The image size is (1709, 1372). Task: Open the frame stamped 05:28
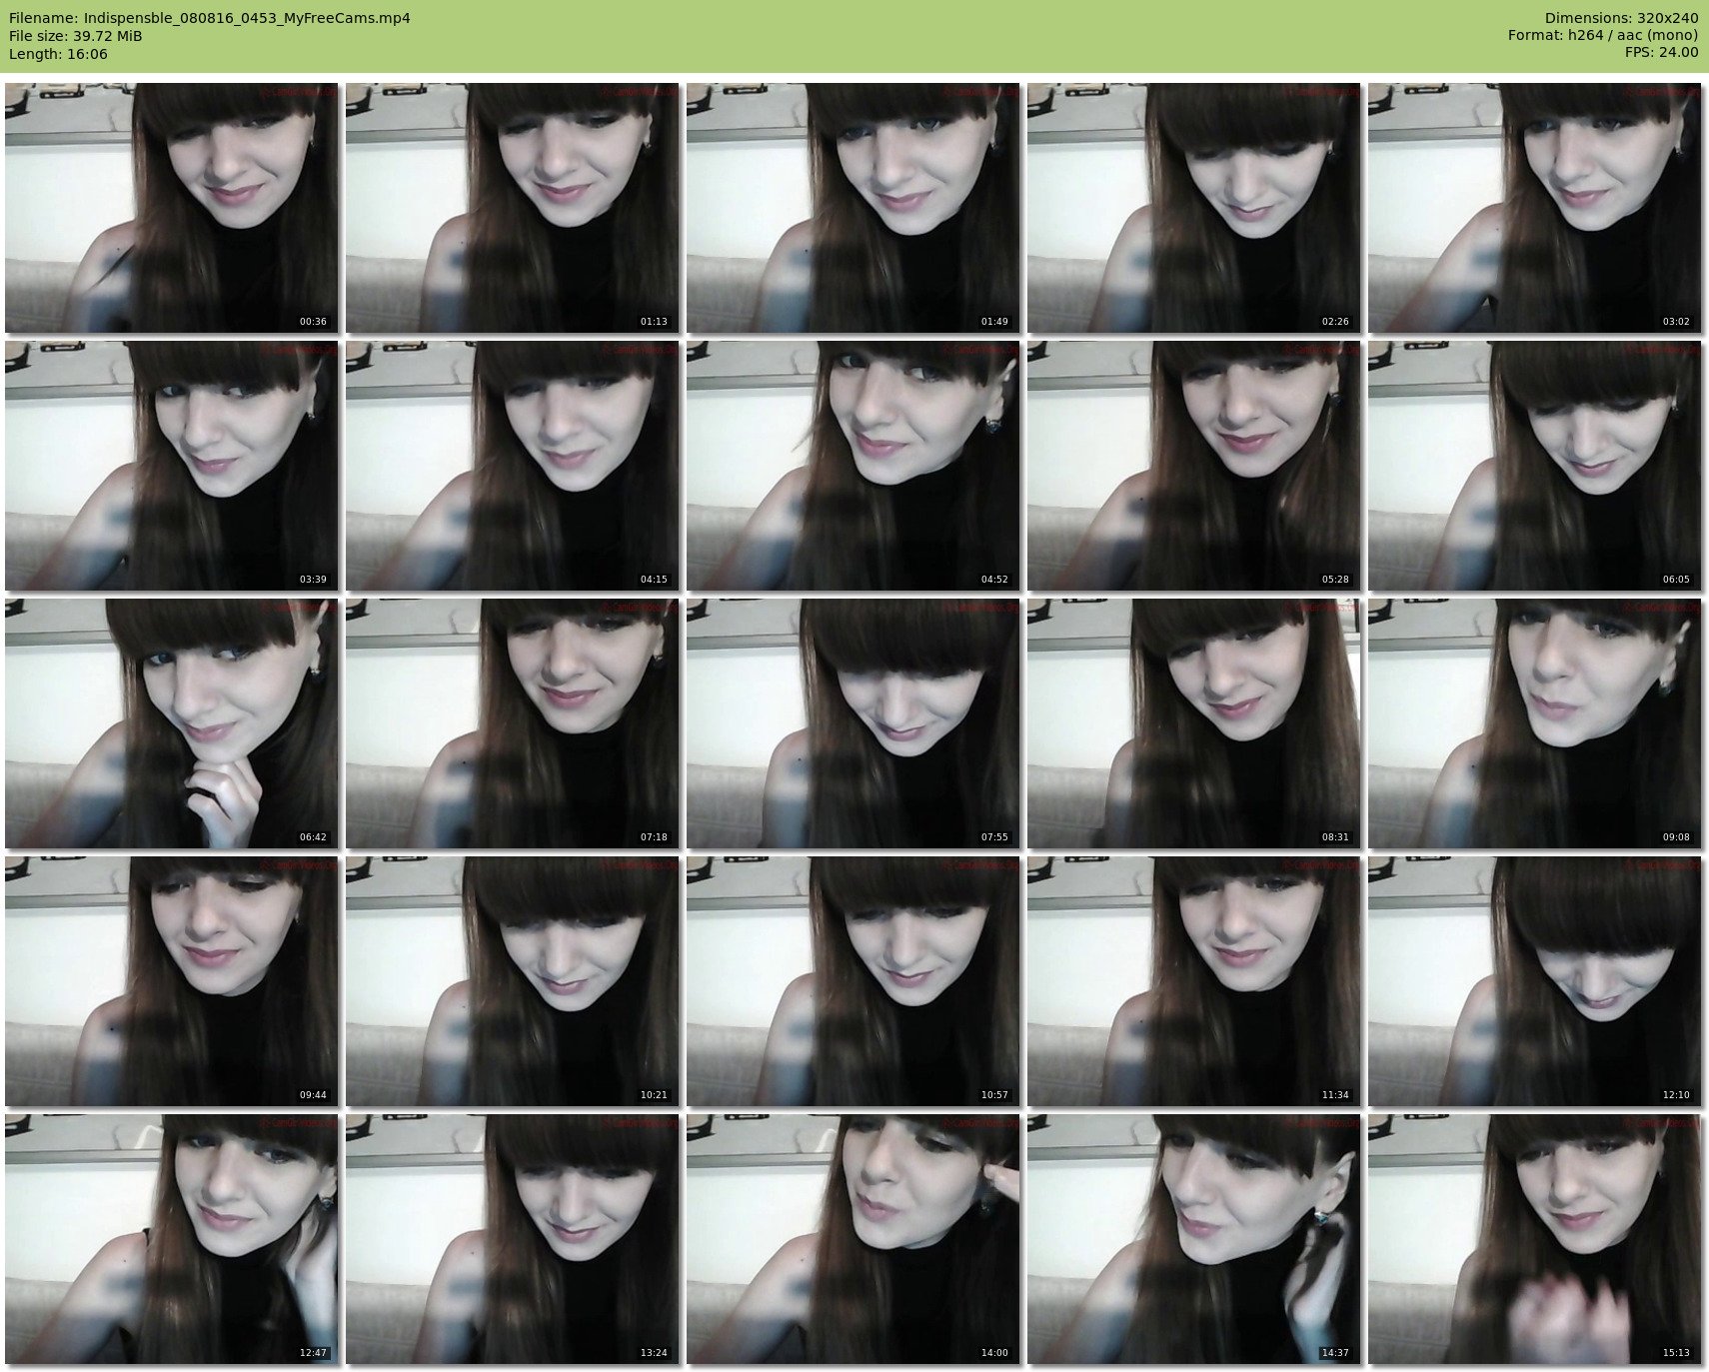click(1193, 466)
